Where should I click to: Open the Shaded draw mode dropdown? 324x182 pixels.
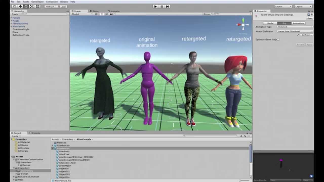coord(82,14)
